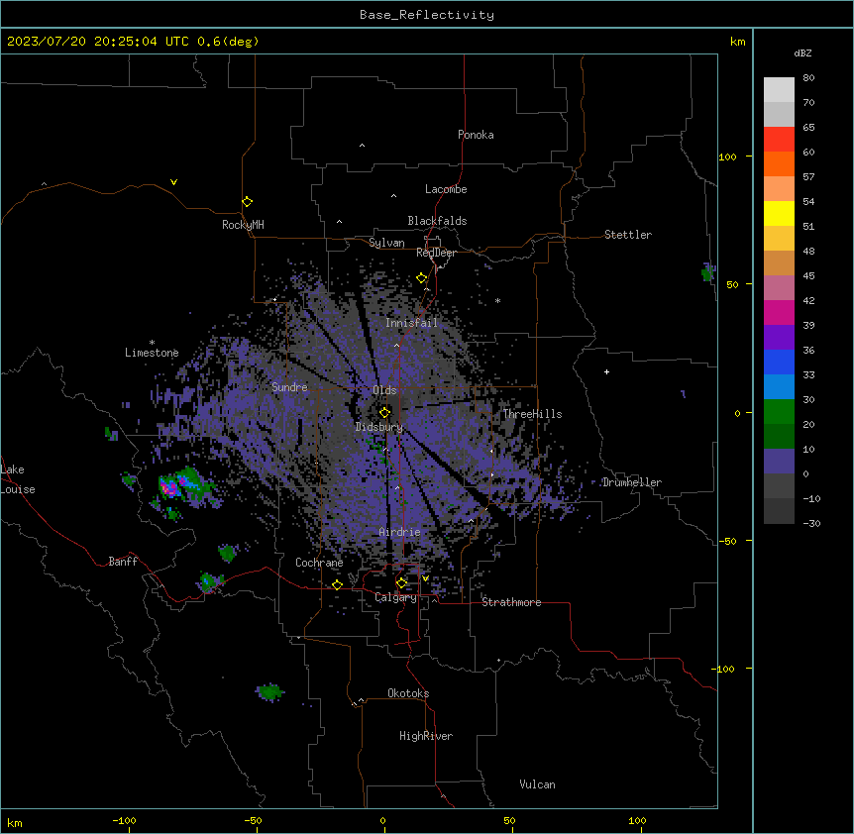The height and width of the screenshot is (834, 854).
Task: Pick the blue 36-33 dBZ legend swatch
Action: pyautogui.click(x=779, y=362)
